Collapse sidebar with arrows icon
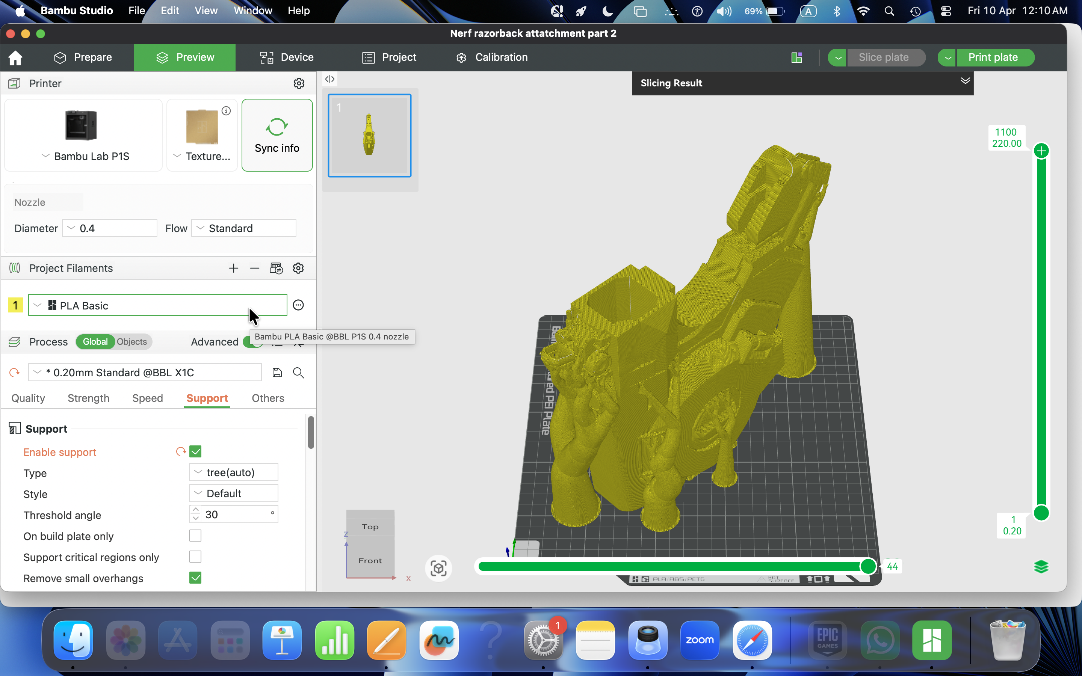1082x676 pixels. click(329, 79)
